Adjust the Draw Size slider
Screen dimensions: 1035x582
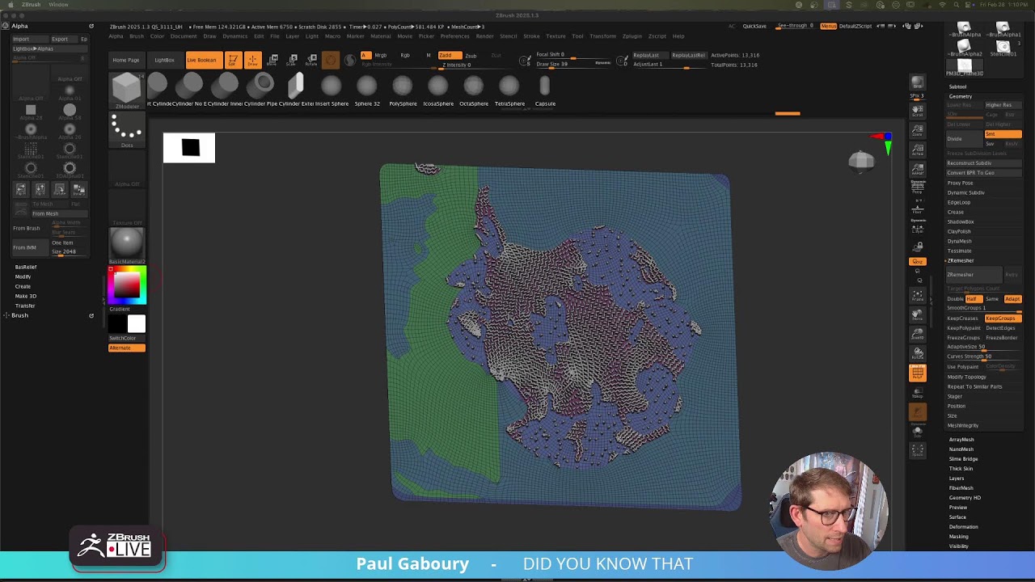[572, 64]
